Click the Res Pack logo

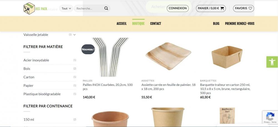(35, 9)
